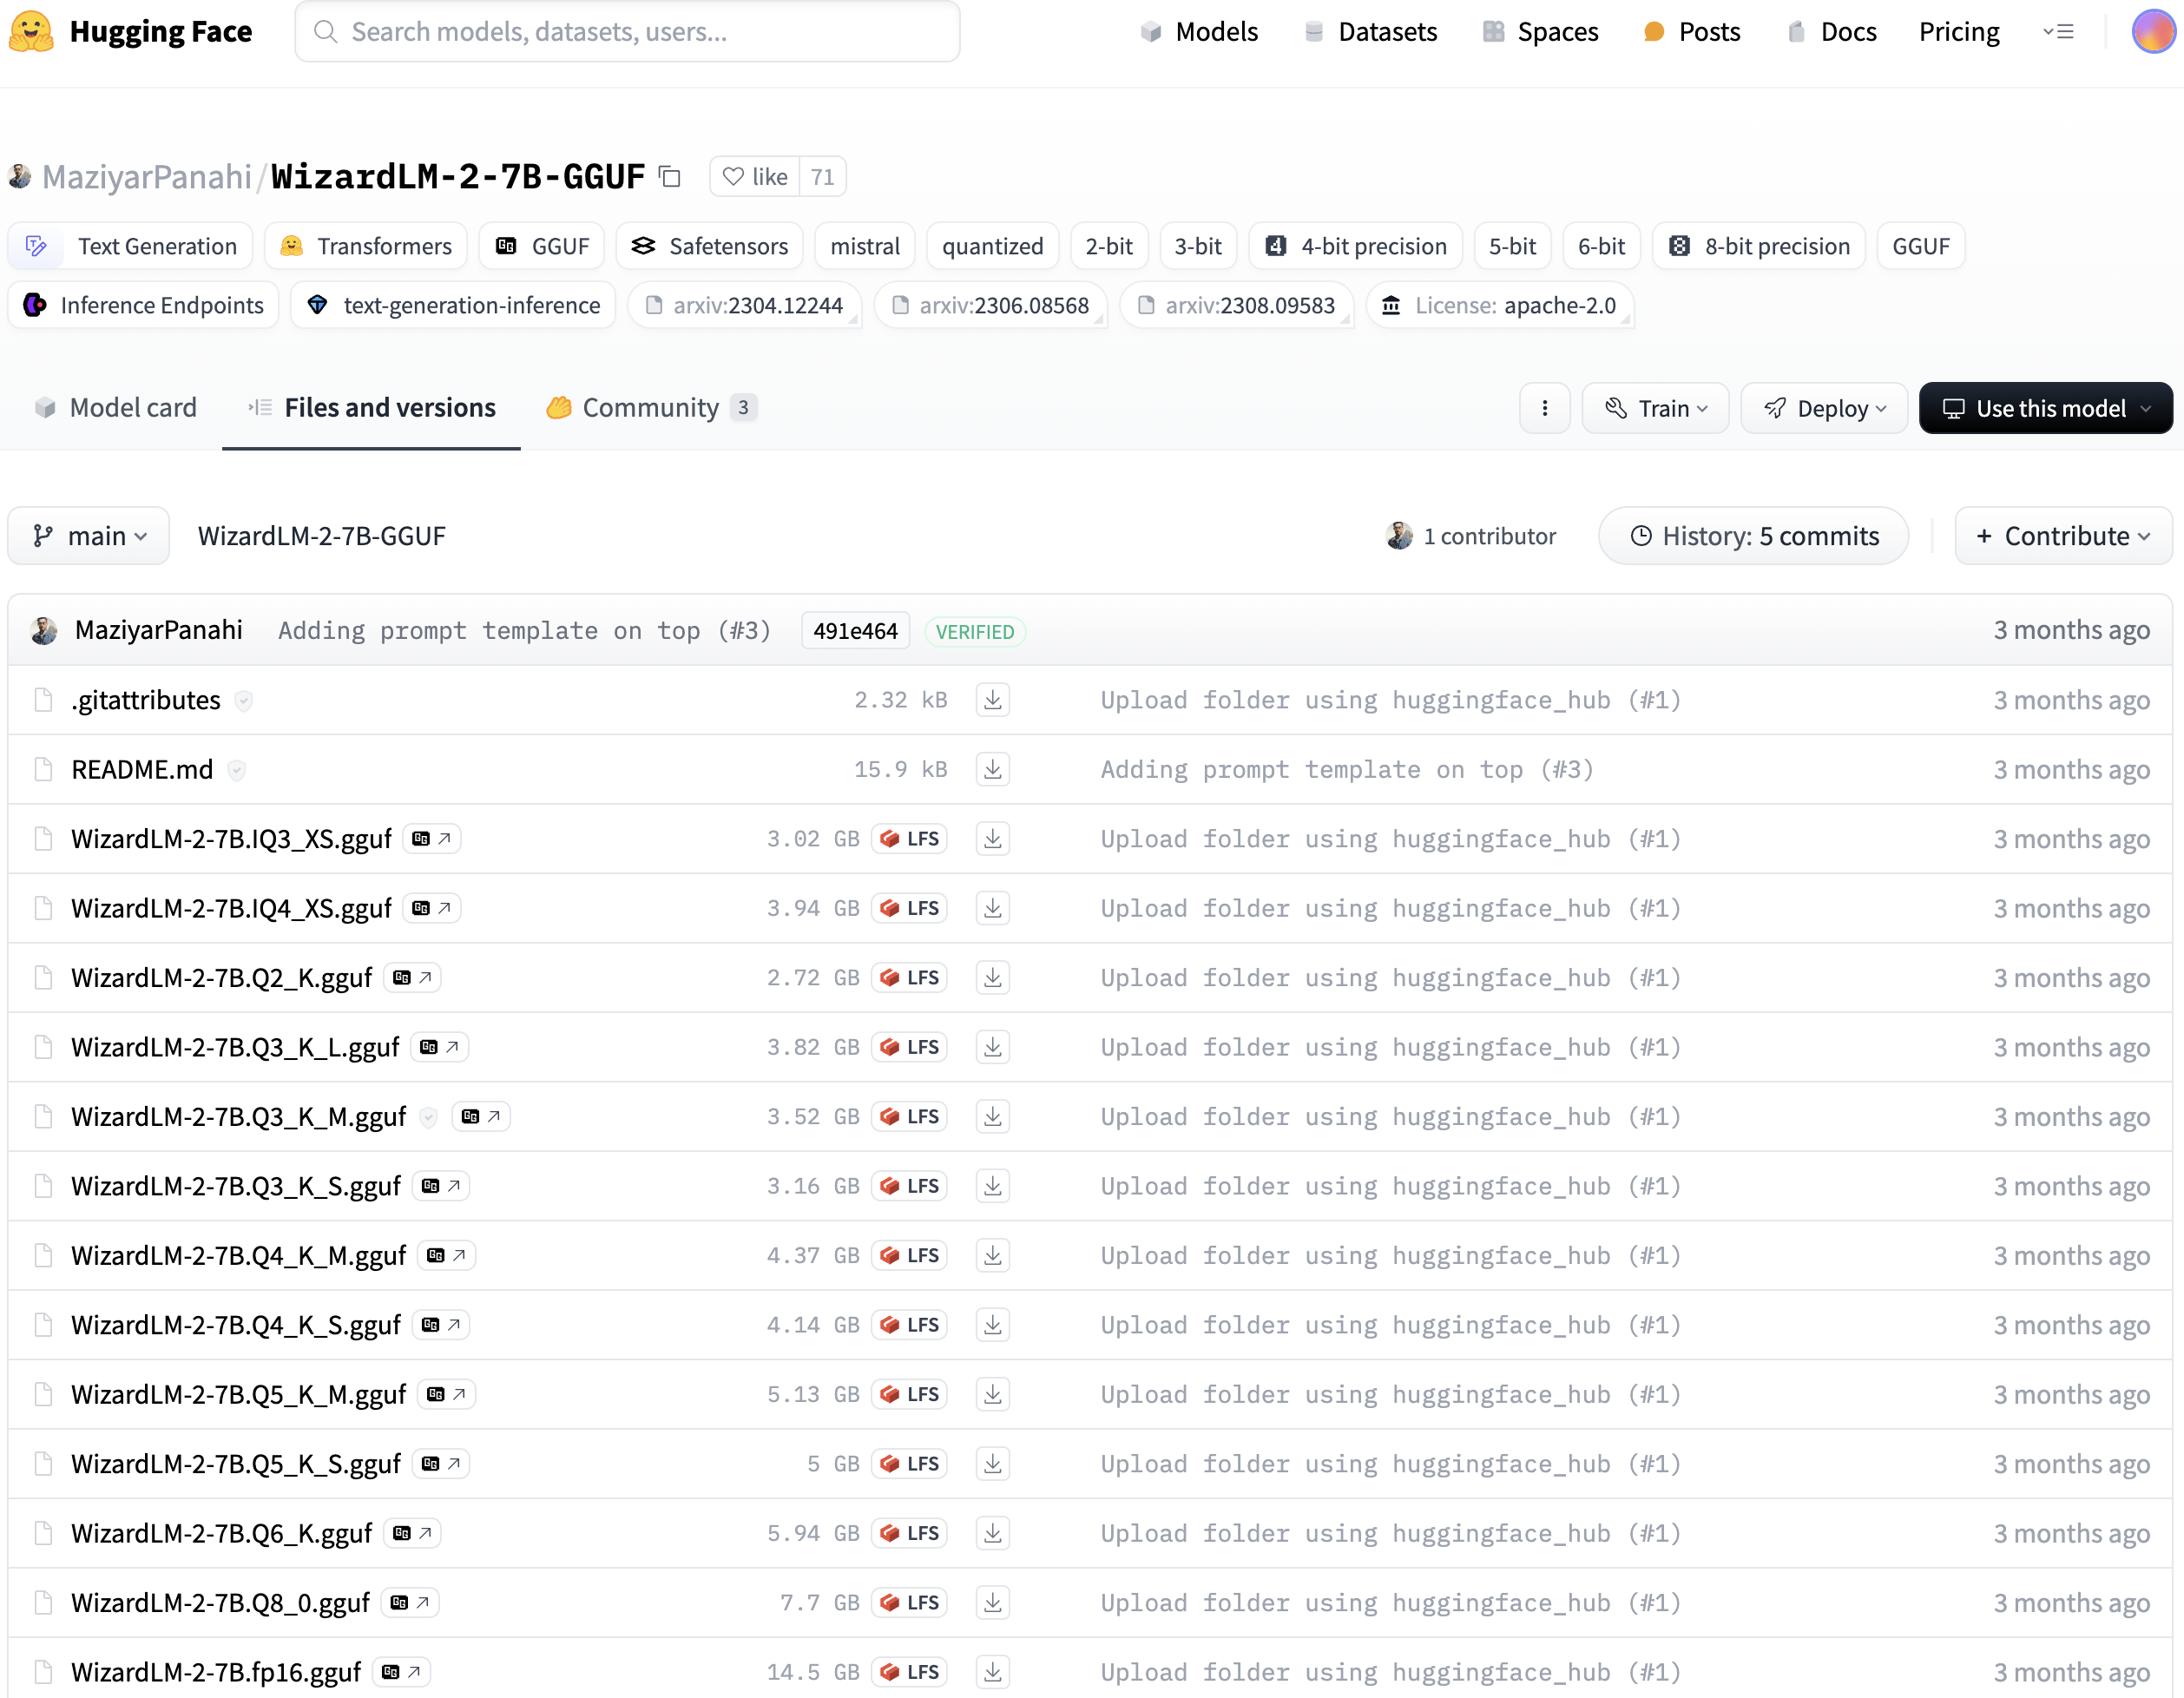Open GGUF viewer for fp16 file
Screen dimensions: 2184x1698
pos(401,1671)
